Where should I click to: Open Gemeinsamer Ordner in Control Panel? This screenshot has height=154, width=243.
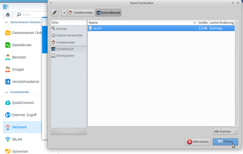(x=22, y=33)
